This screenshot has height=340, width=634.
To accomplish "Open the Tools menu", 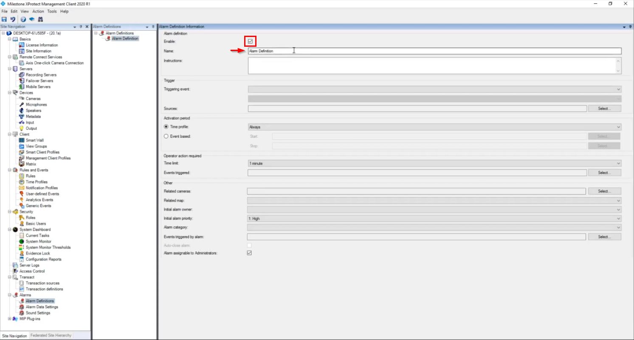I will point(52,11).
